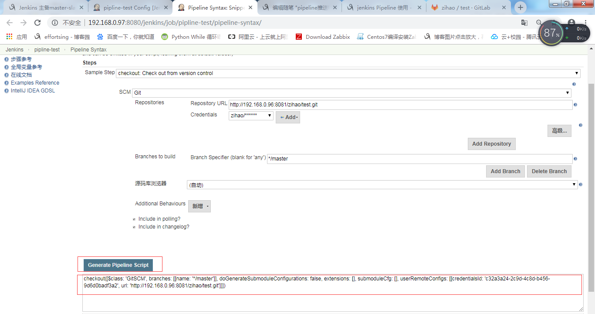Open the effortsing blog bookmark
Screen dimensions: 595x314
pos(62,37)
